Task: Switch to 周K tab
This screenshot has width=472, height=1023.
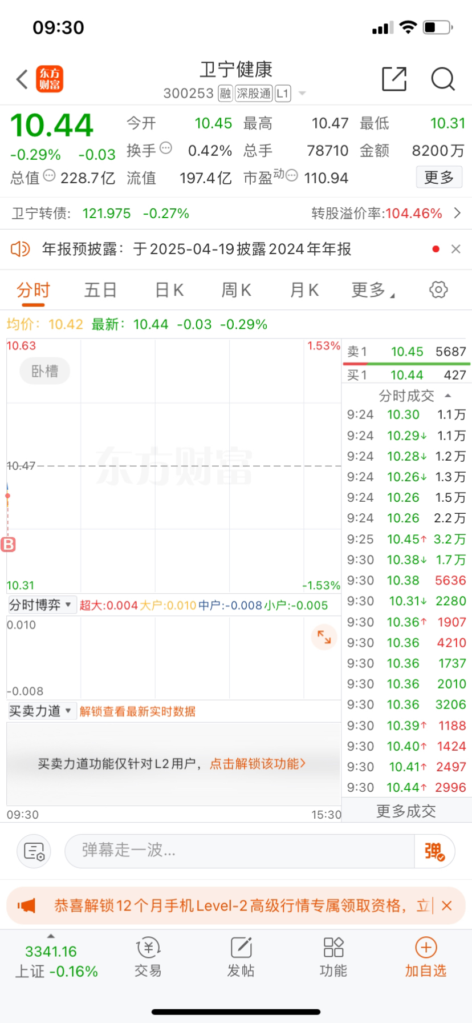Action: [x=236, y=290]
